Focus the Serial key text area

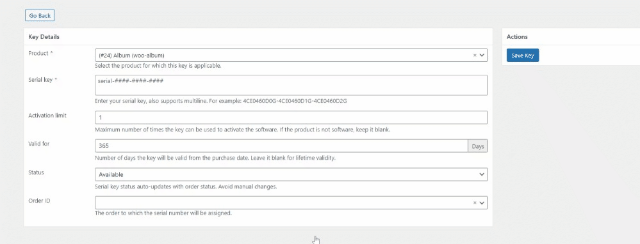click(x=291, y=85)
